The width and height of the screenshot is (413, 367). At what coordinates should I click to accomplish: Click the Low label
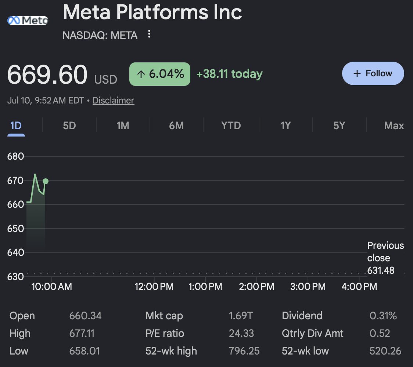click(x=19, y=351)
